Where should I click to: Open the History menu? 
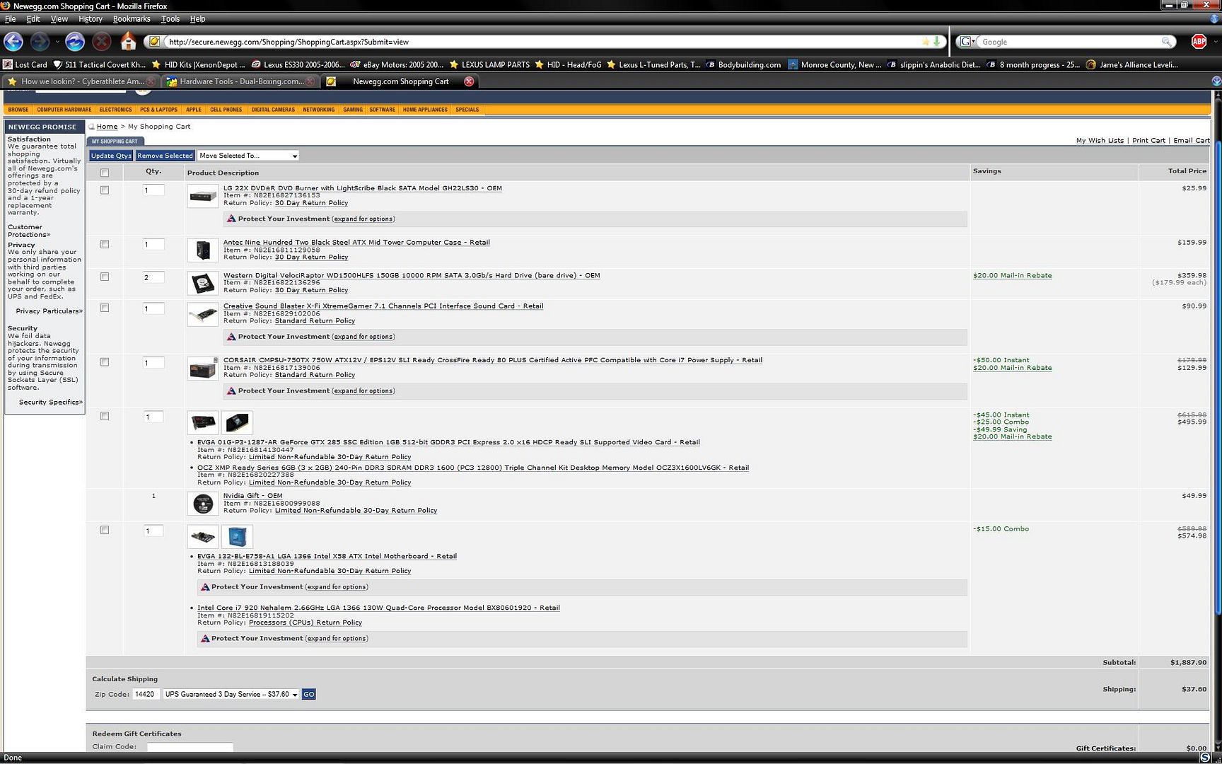[91, 19]
